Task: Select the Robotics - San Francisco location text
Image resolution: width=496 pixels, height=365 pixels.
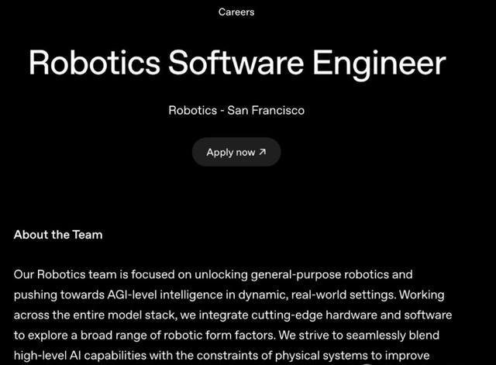Action: click(236, 110)
